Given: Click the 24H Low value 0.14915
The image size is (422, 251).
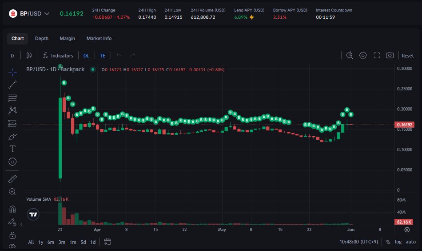Looking at the screenshot, I should pyautogui.click(x=173, y=17).
